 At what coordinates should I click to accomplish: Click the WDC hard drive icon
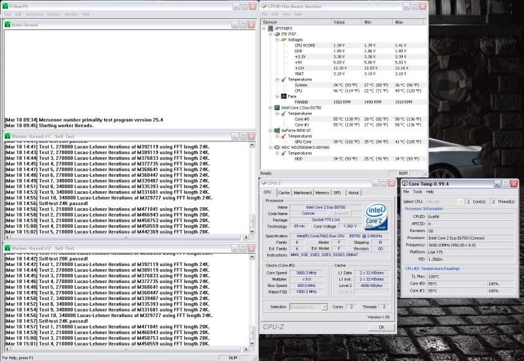click(x=277, y=147)
